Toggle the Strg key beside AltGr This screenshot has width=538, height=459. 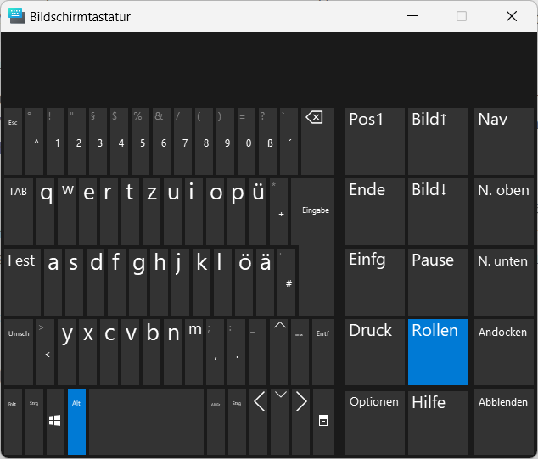pyautogui.click(x=237, y=422)
